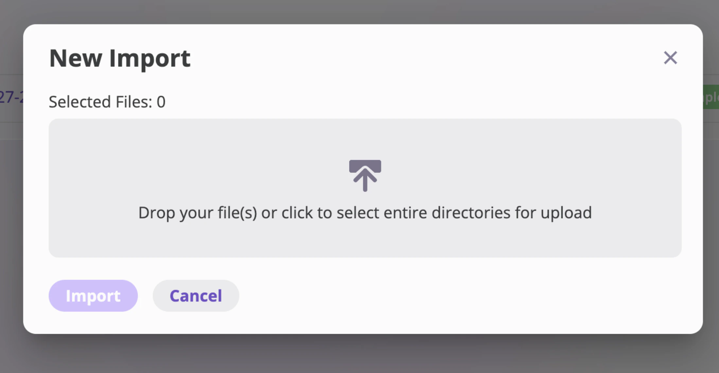
Task: Click the Cancel button label
Action: [x=196, y=296]
